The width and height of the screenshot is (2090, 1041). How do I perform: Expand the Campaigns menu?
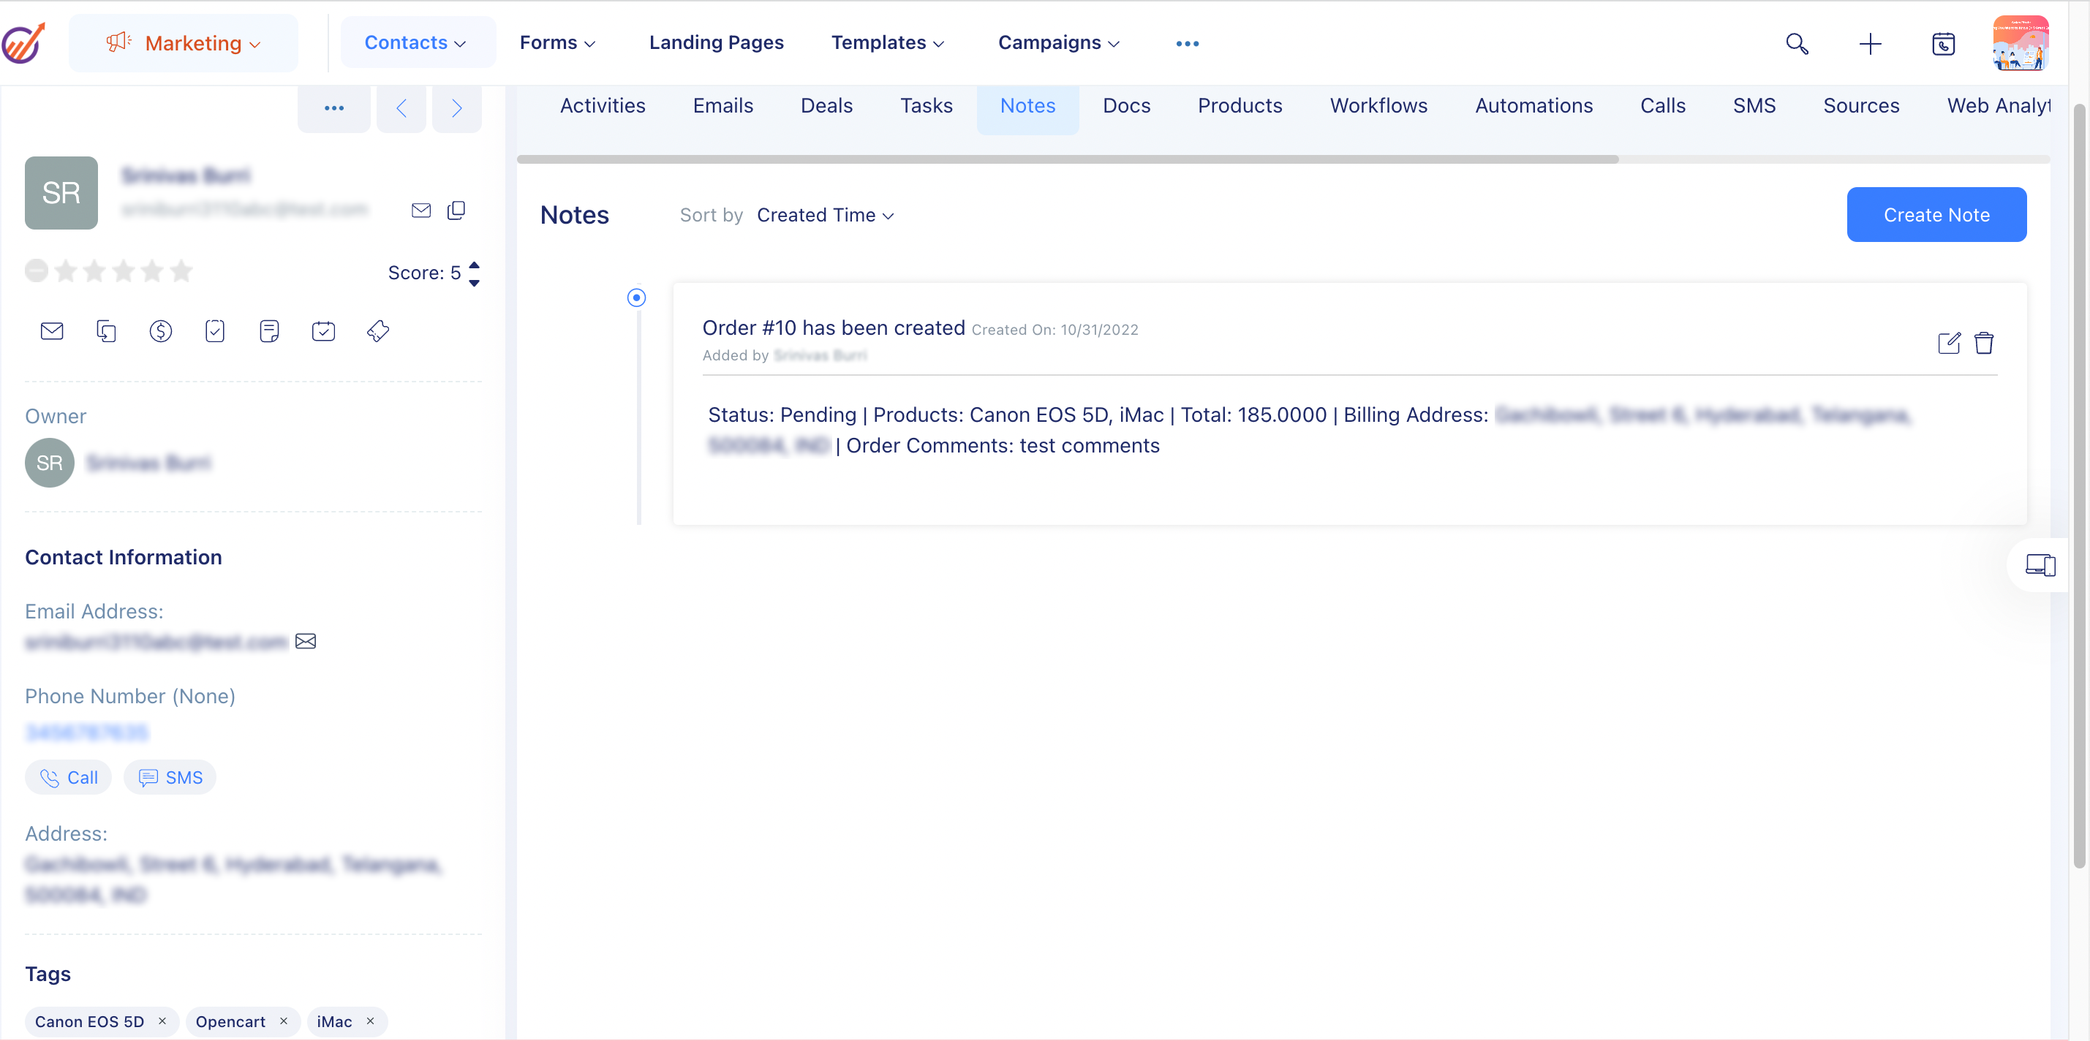tap(1058, 43)
